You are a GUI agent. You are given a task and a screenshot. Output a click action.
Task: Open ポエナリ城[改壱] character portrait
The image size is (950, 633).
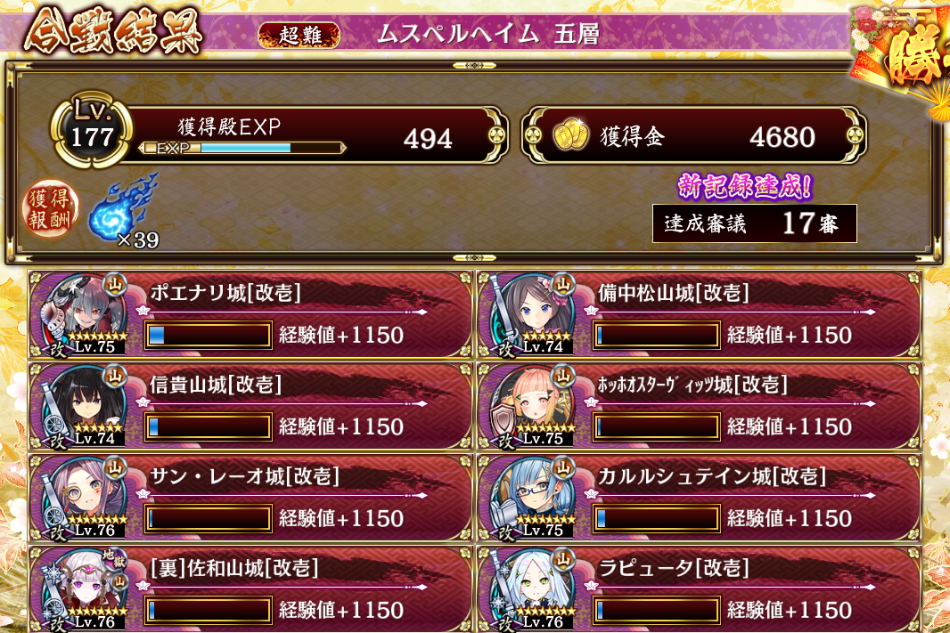click(x=83, y=314)
